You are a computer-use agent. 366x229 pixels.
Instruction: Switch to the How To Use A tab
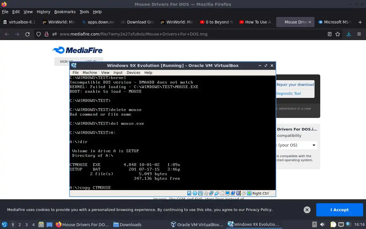255,22
